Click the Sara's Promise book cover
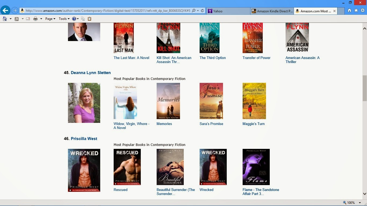The width and height of the screenshot is (367, 206). [x=211, y=101]
